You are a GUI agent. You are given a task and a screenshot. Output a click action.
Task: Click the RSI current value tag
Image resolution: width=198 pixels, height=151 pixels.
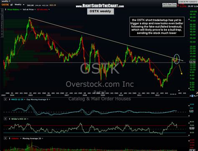point(192,128)
